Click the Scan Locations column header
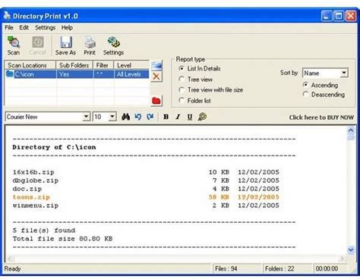 [x=30, y=65]
